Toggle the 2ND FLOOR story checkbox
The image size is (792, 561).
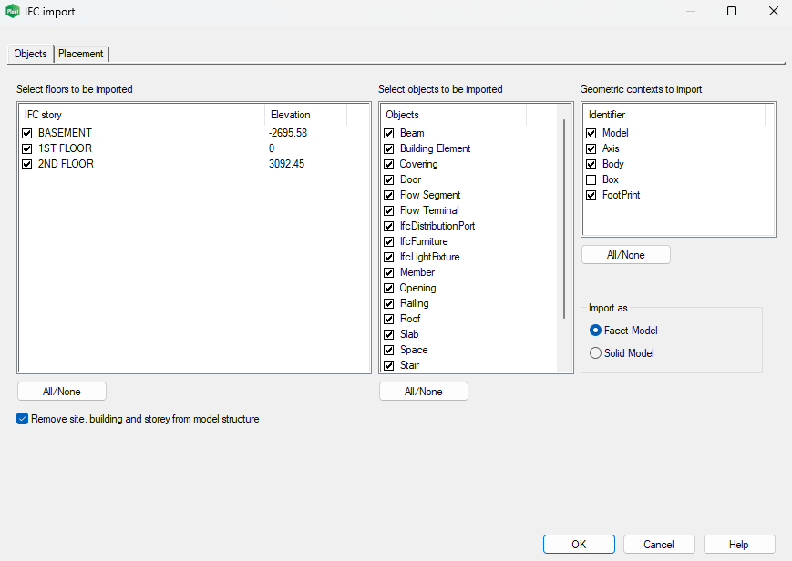[26, 164]
